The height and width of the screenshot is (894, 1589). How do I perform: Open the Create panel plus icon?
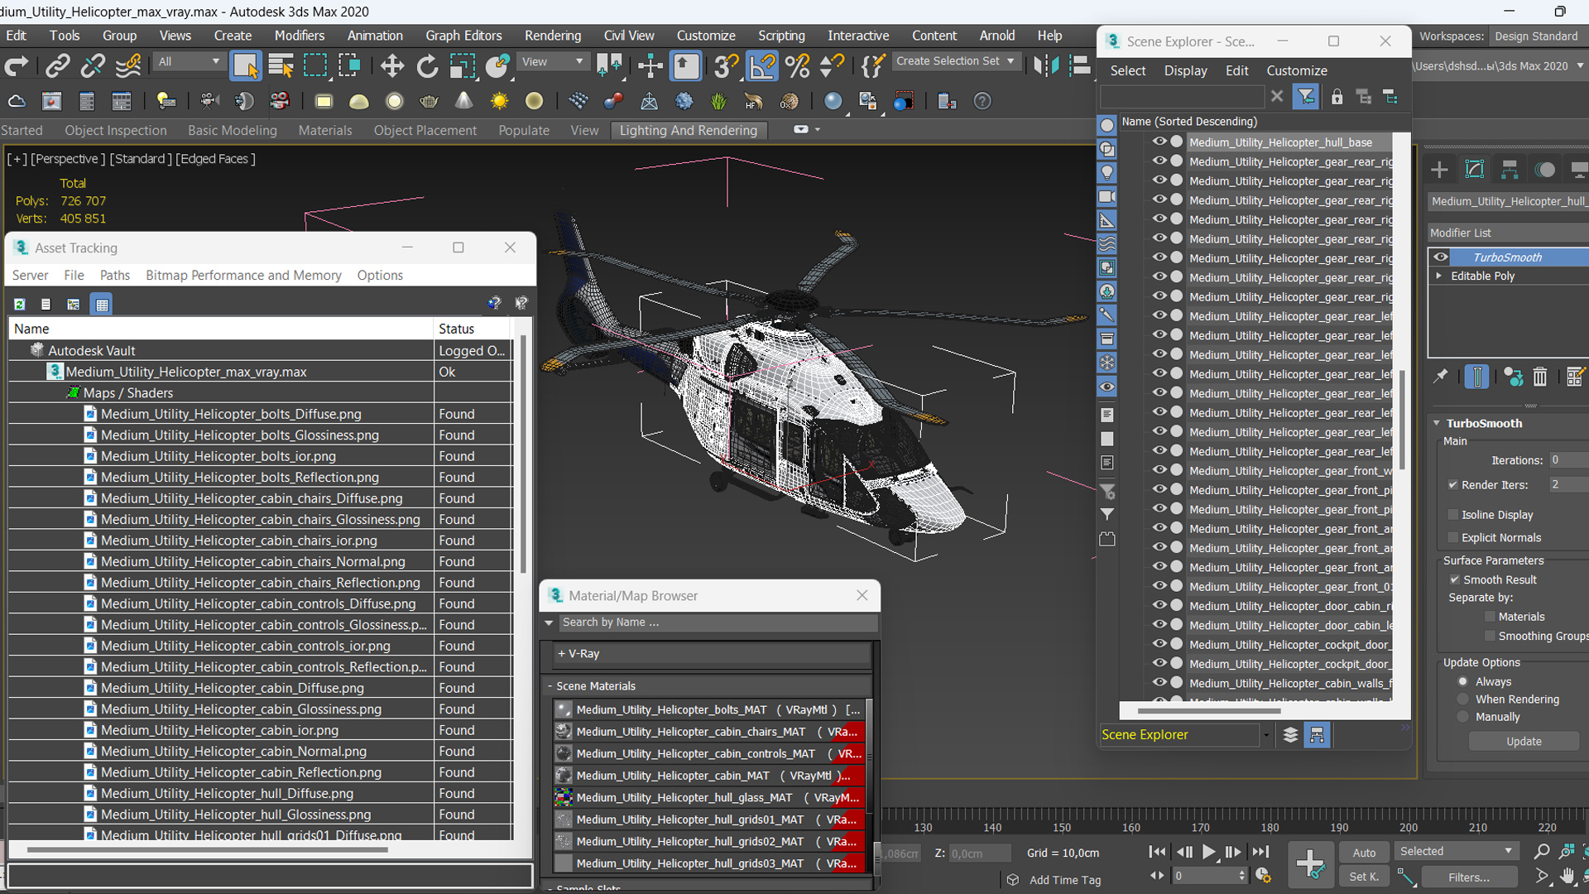1439,170
